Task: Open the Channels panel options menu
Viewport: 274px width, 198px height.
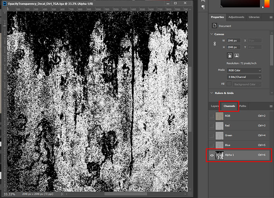Action: (270, 106)
